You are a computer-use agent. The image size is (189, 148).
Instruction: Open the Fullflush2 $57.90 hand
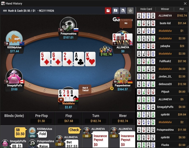(x=162, y=61)
